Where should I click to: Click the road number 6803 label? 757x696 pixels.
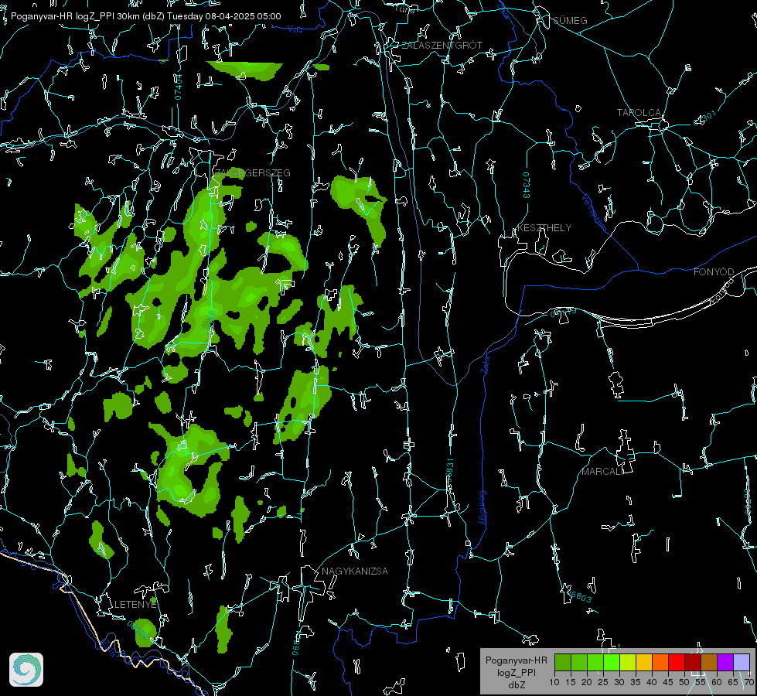579,595
